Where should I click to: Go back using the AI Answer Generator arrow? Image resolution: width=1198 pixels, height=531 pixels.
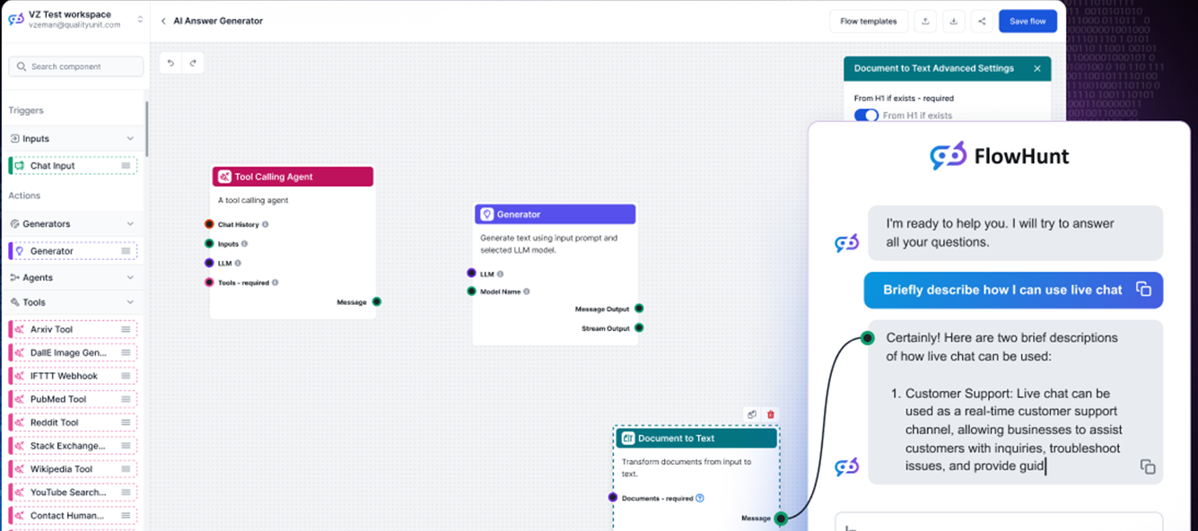[x=163, y=20]
